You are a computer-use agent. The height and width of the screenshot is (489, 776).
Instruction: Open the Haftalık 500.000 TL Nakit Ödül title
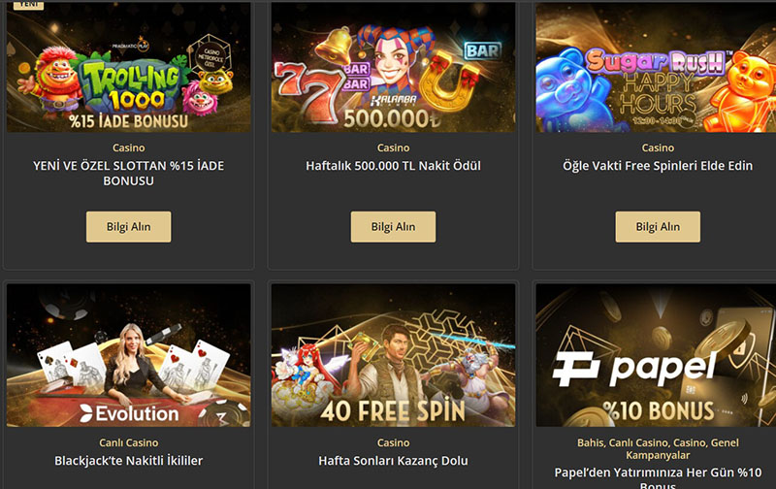(393, 166)
